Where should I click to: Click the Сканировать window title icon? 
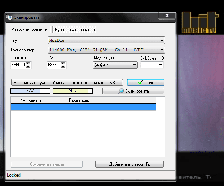(x=9, y=17)
